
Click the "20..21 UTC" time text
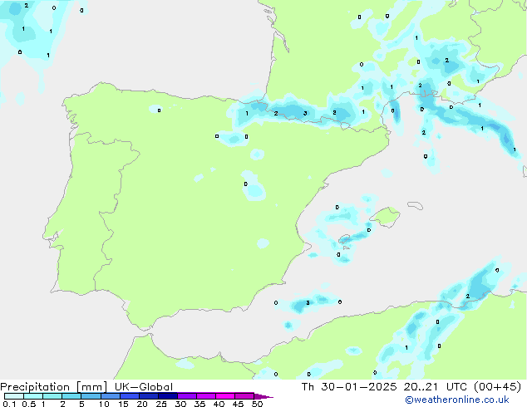click(436, 387)
